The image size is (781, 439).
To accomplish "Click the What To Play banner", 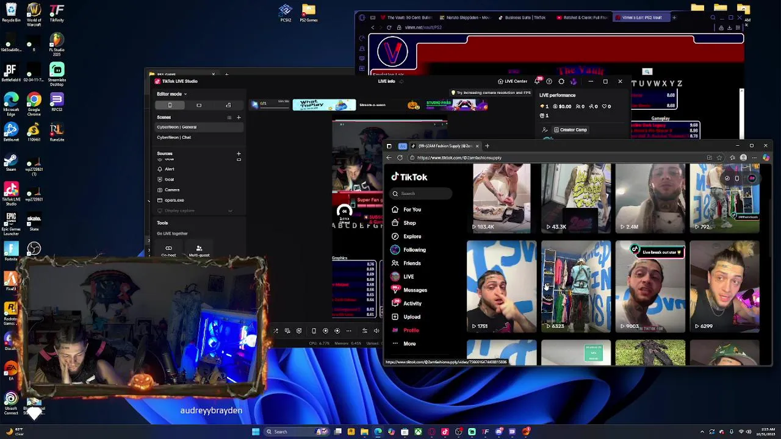I will [x=324, y=105].
